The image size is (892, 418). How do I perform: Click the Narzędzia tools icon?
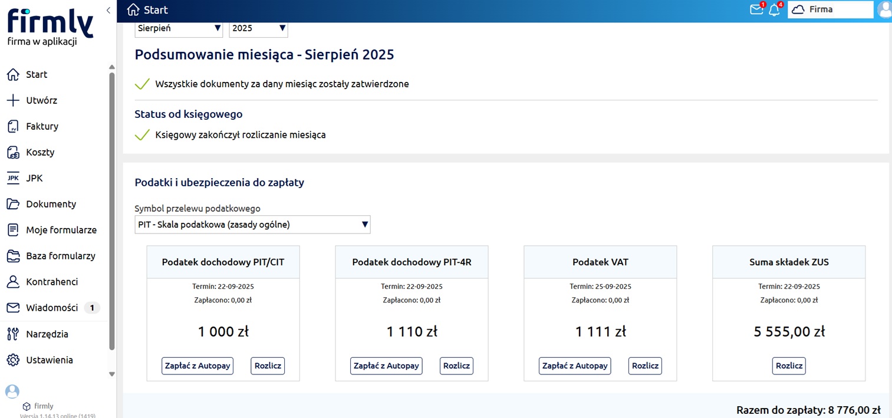coord(13,334)
